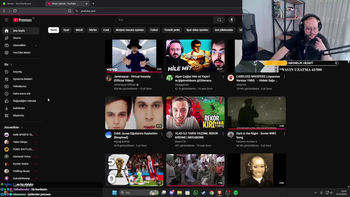Select the Mix'ler filter chip
Screen dimensions: 350x197
pyautogui.click(x=93, y=30)
